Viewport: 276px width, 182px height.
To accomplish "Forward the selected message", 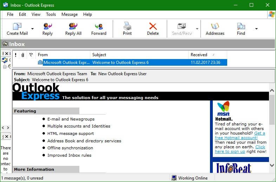I will coord(99,29).
